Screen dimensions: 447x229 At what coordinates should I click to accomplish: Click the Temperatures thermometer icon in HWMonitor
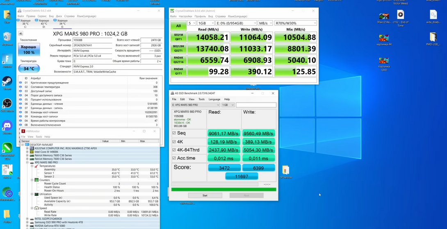coord(36,166)
